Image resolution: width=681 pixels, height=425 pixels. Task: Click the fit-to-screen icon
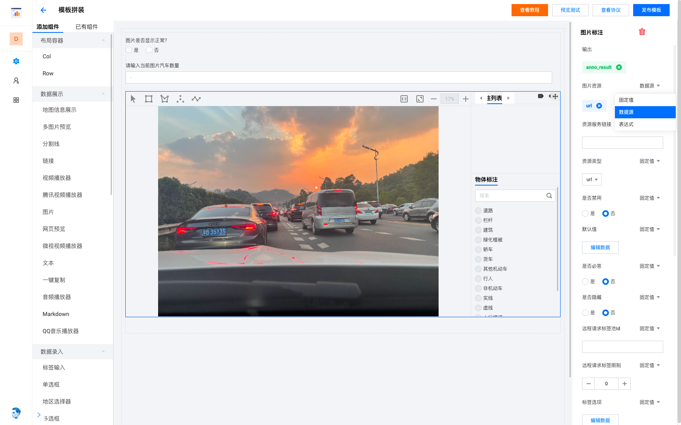point(420,99)
